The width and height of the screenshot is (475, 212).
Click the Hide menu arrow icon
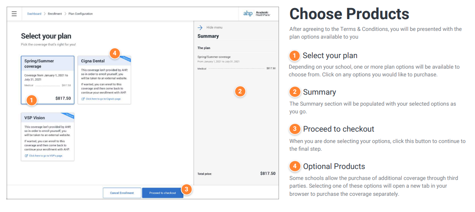pos(200,28)
